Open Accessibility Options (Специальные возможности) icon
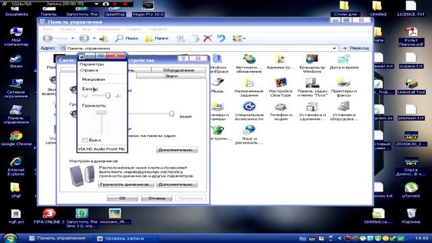Image resolution: width=432 pixels, height=243 pixels. (x=249, y=111)
